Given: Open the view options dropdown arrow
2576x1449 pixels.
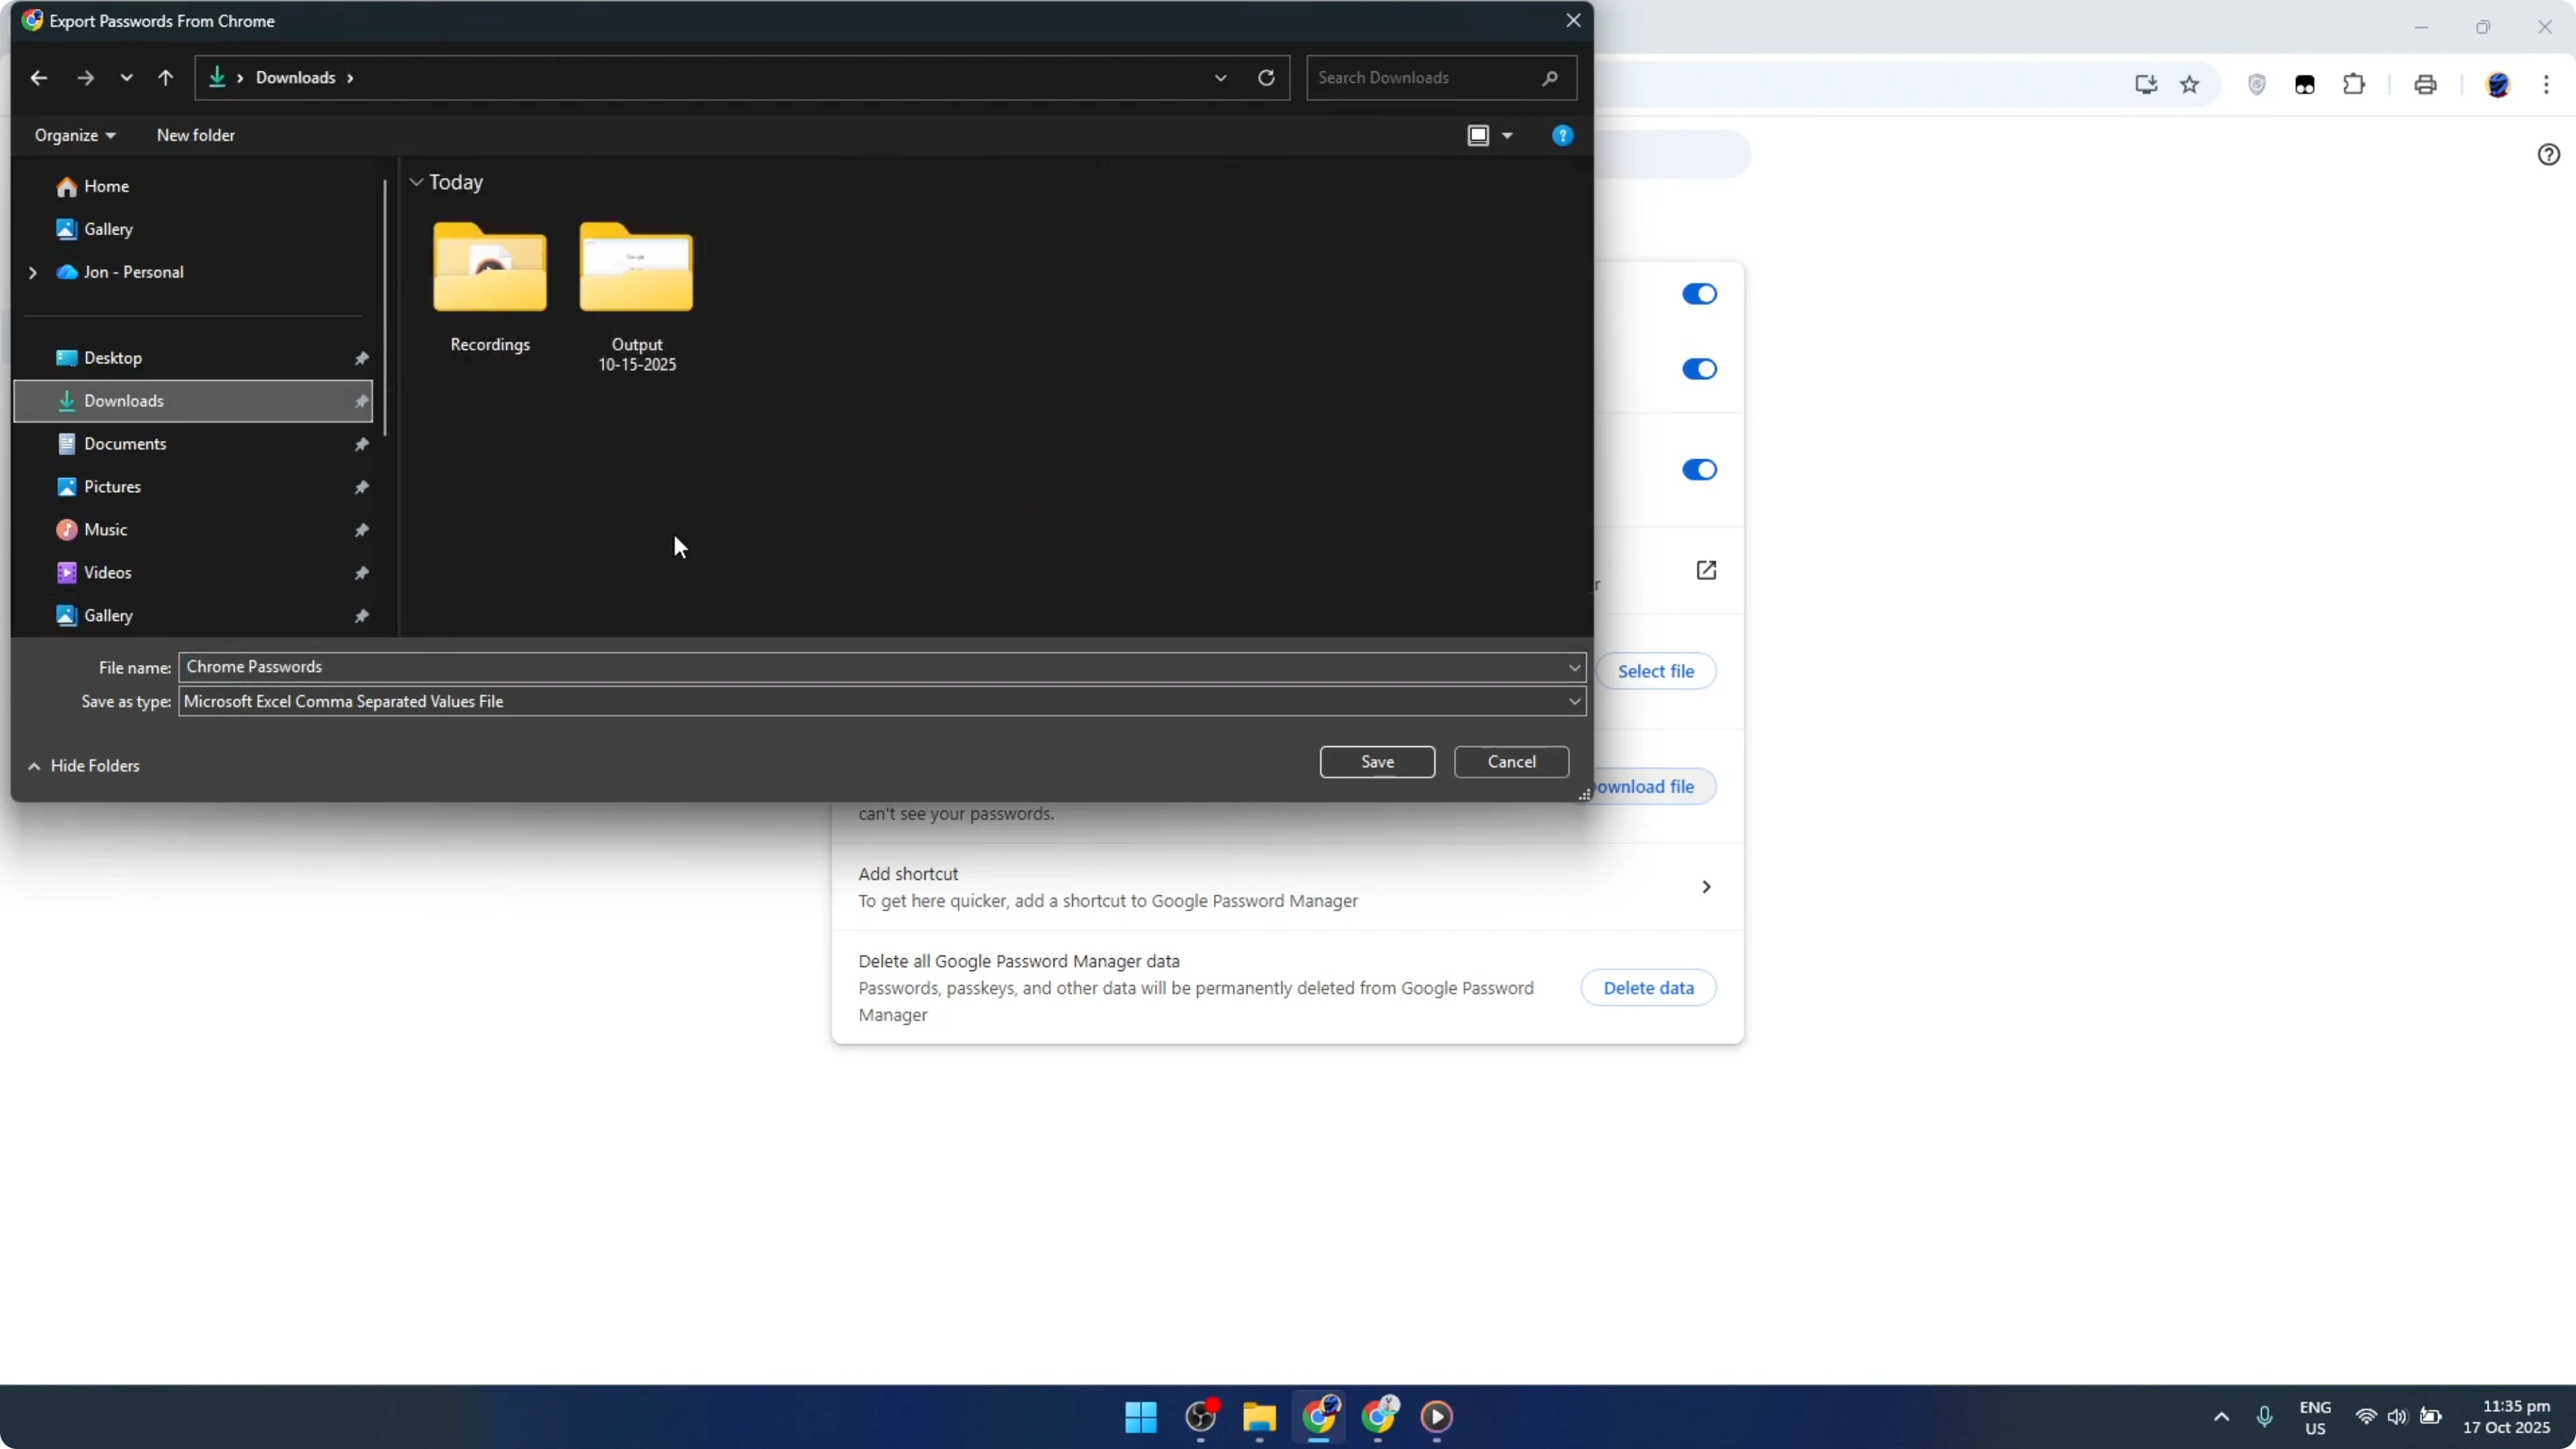Looking at the screenshot, I should click(x=1507, y=135).
